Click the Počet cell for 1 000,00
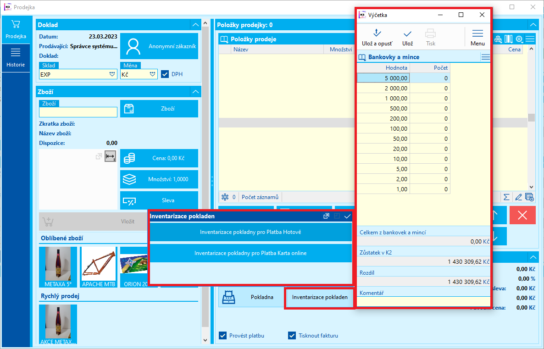 click(430, 98)
